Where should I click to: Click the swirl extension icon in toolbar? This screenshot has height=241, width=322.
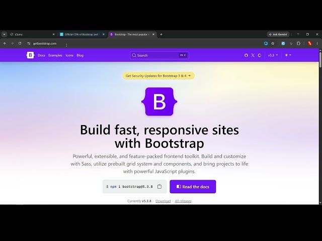[x=291, y=44]
